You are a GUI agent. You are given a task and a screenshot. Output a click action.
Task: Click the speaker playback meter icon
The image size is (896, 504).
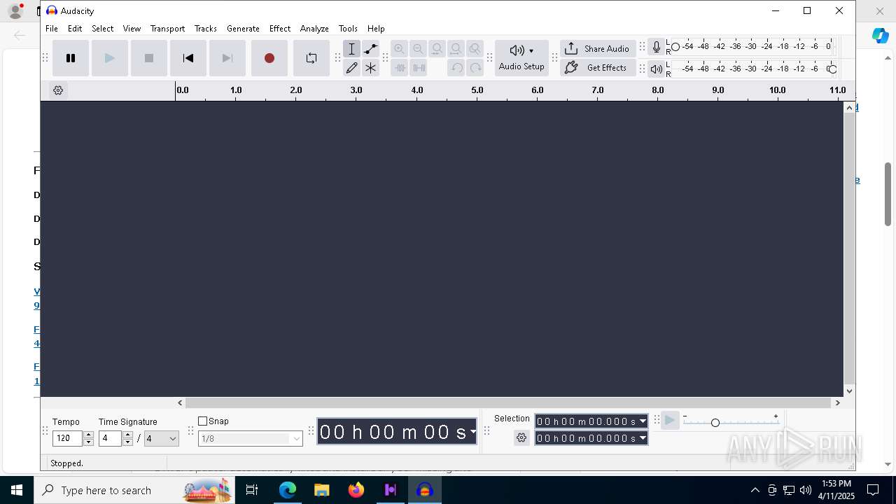coord(656,69)
